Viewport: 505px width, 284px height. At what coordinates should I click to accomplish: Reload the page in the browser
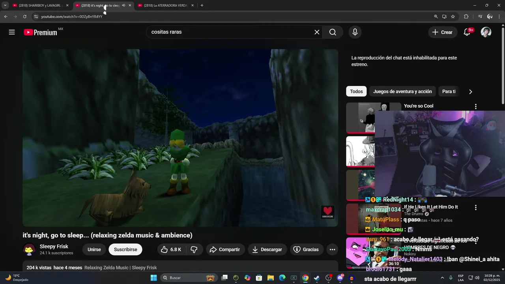24,17
